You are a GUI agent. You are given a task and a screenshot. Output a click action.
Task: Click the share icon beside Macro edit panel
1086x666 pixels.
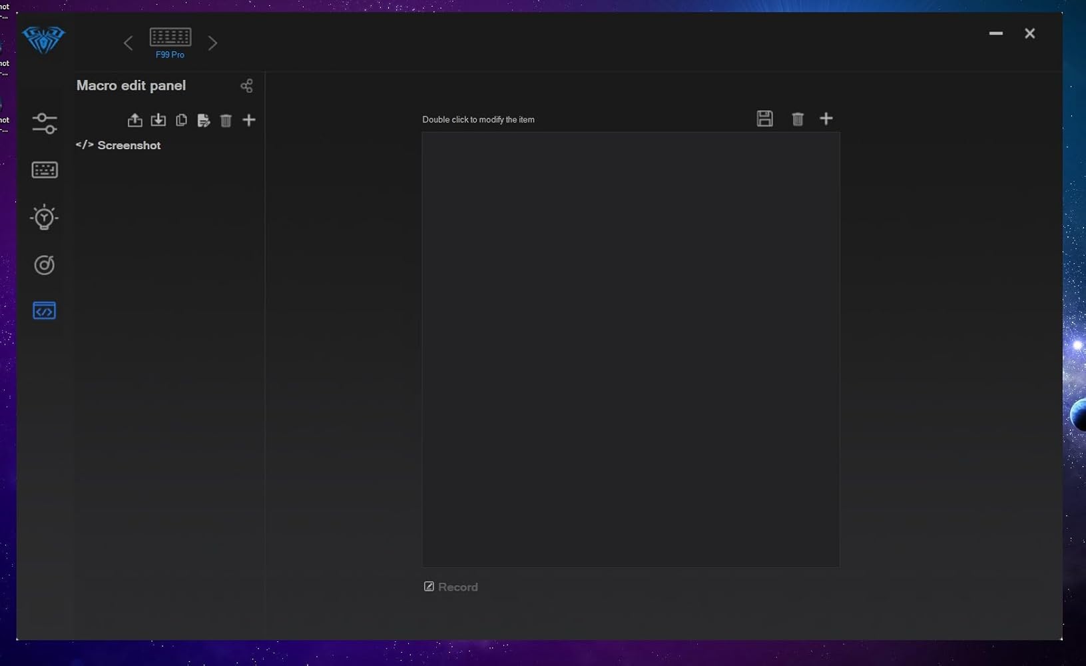pyautogui.click(x=246, y=86)
